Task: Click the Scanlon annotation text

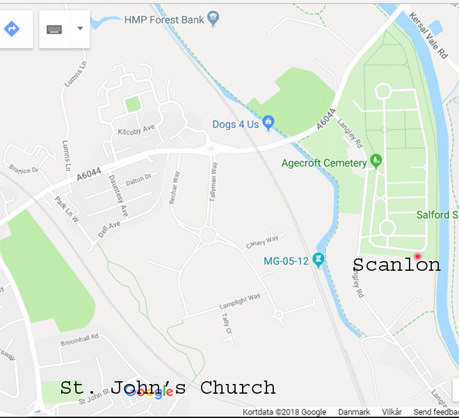Action: click(x=396, y=265)
